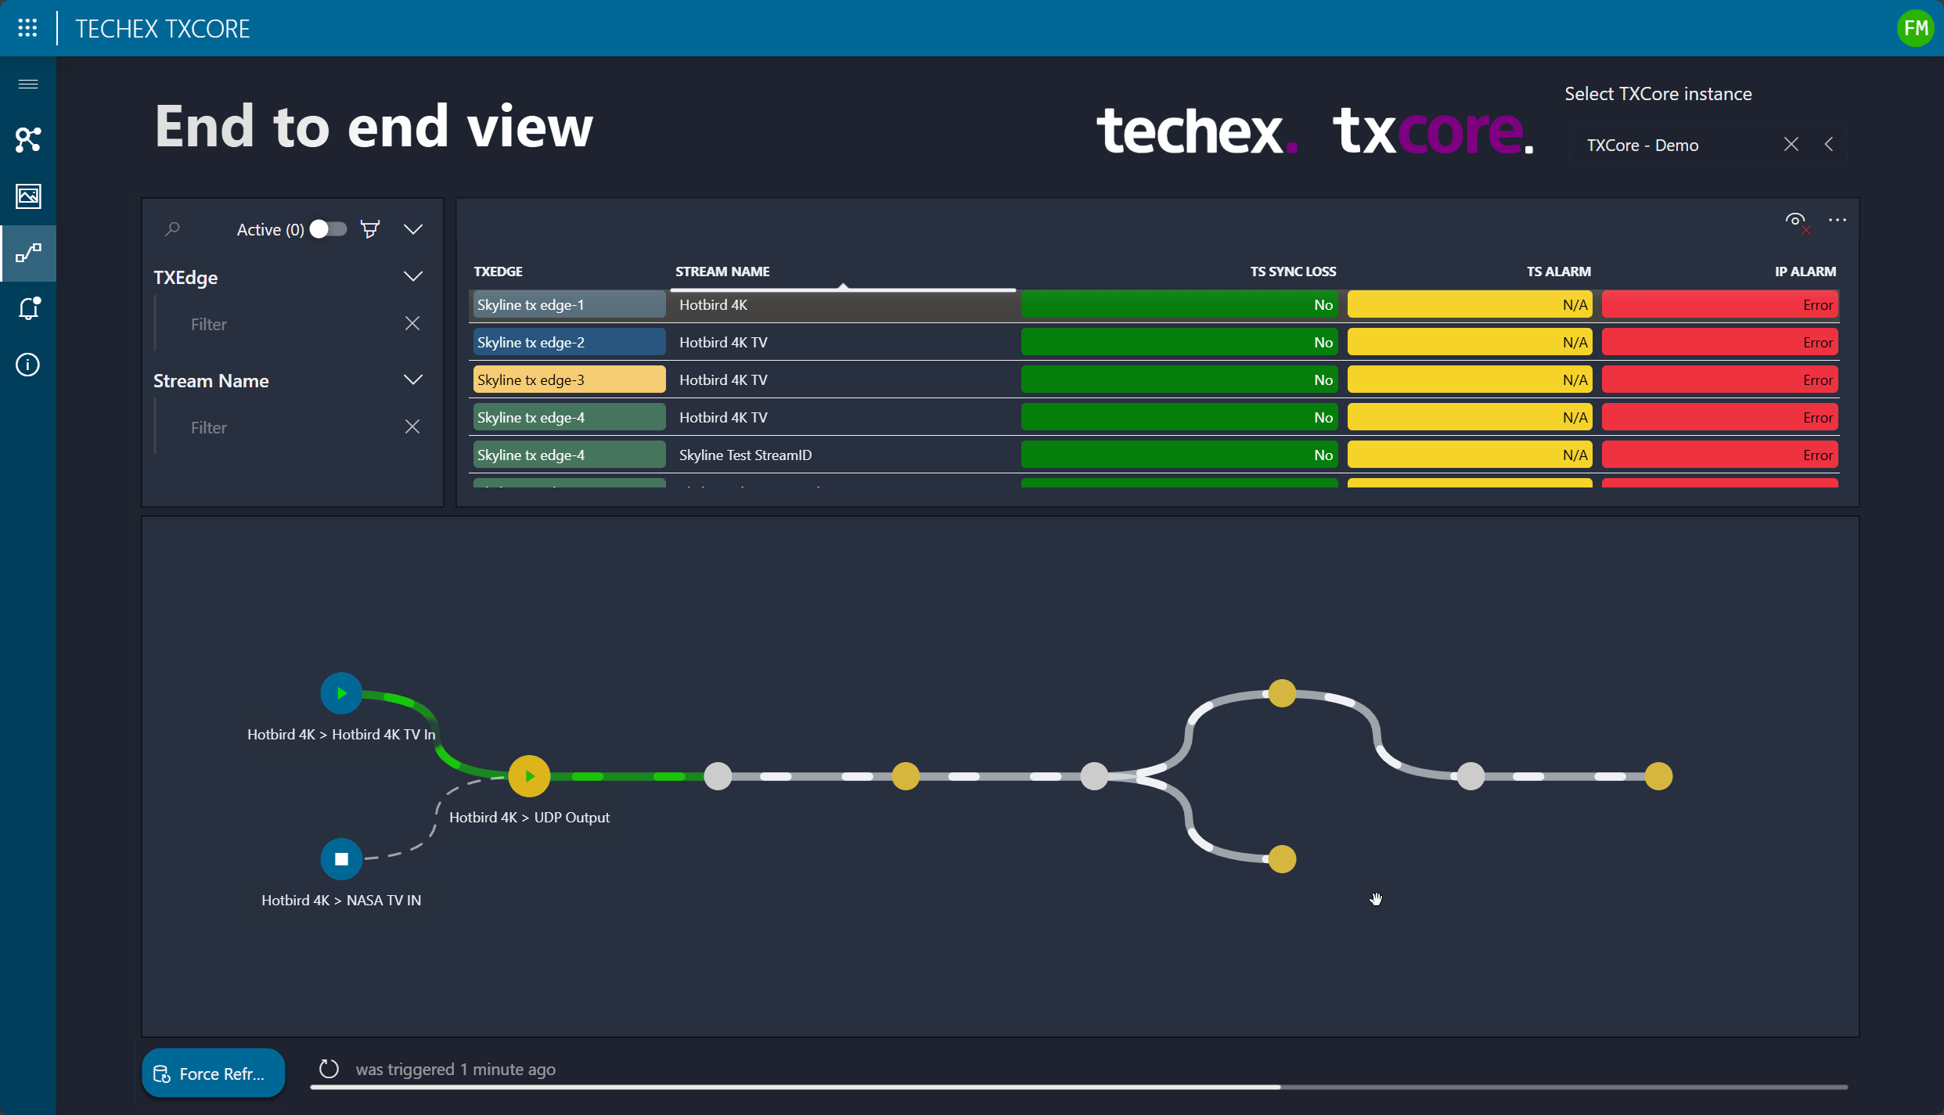Screen dimensions: 1944x1115
Task: Select the Skyline tx edge-2 cell
Action: [569, 343]
